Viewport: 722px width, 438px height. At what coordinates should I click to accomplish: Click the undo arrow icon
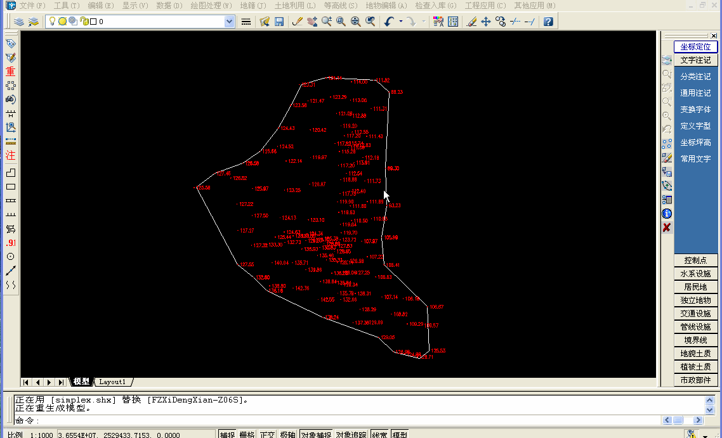click(389, 22)
